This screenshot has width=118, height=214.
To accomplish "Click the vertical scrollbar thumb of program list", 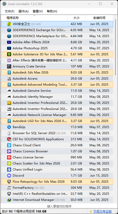I will coord(115,47).
